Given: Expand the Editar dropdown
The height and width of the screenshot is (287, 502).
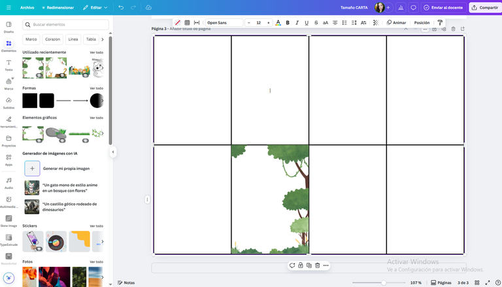Looking at the screenshot, I should click(95, 7).
